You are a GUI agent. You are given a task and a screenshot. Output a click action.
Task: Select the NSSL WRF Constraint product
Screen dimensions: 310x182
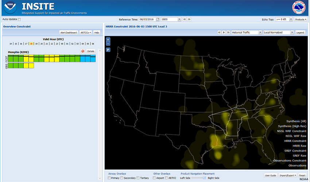point(292,131)
